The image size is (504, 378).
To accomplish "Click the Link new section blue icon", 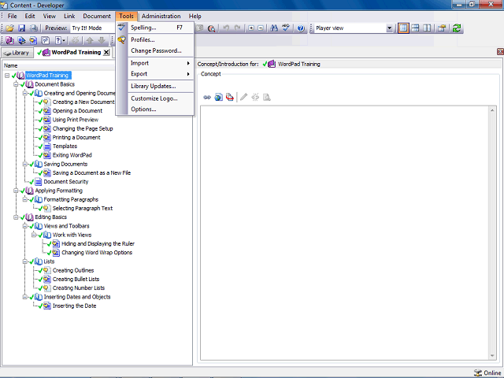I will tap(21, 40).
